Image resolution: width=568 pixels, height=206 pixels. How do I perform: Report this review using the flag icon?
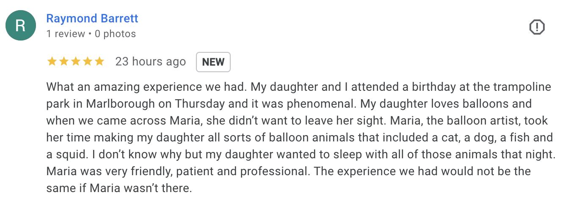(x=537, y=27)
